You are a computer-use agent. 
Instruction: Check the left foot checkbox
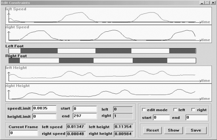tap(175, 110)
